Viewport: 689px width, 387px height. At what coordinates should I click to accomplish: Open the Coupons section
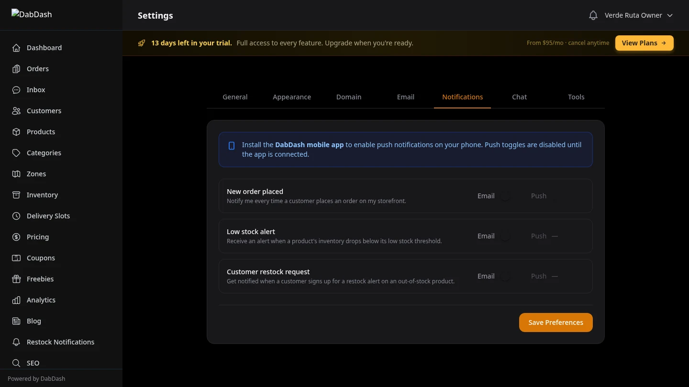pos(16,258)
